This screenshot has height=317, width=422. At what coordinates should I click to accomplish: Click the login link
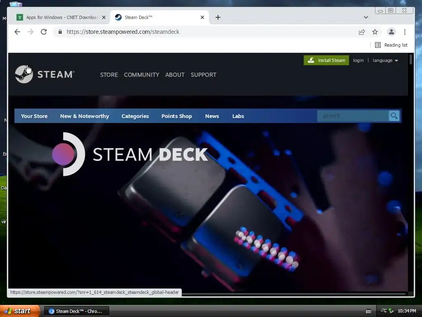pyautogui.click(x=358, y=60)
